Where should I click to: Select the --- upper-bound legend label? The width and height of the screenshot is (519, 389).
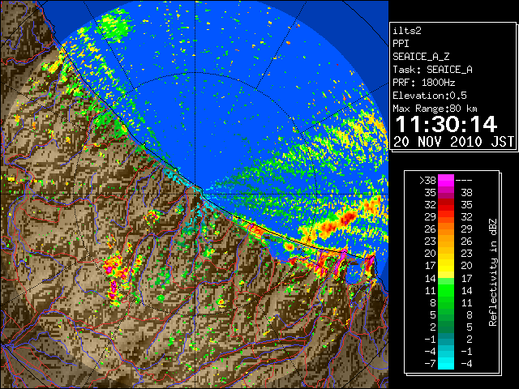point(464,181)
